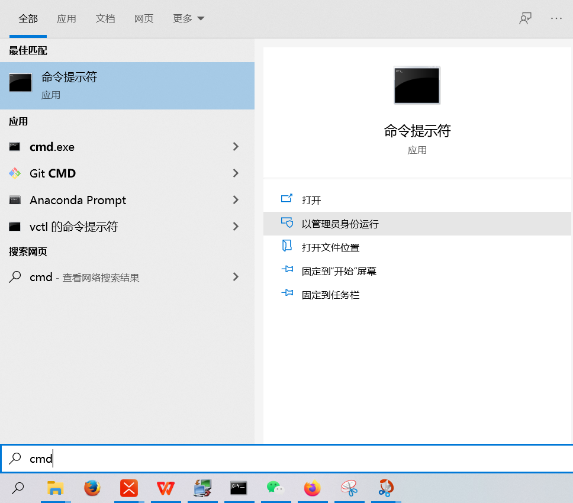Expand the cmd web search result arrow
The height and width of the screenshot is (503, 573).
pyautogui.click(x=236, y=277)
